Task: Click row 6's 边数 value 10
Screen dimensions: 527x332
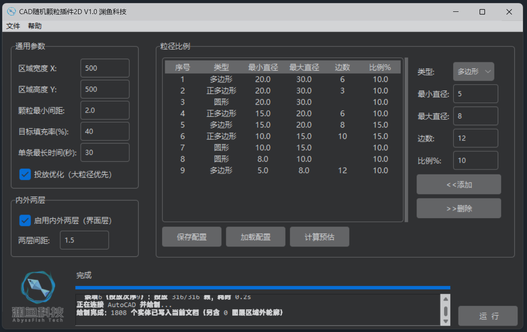Action: tap(342, 137)
